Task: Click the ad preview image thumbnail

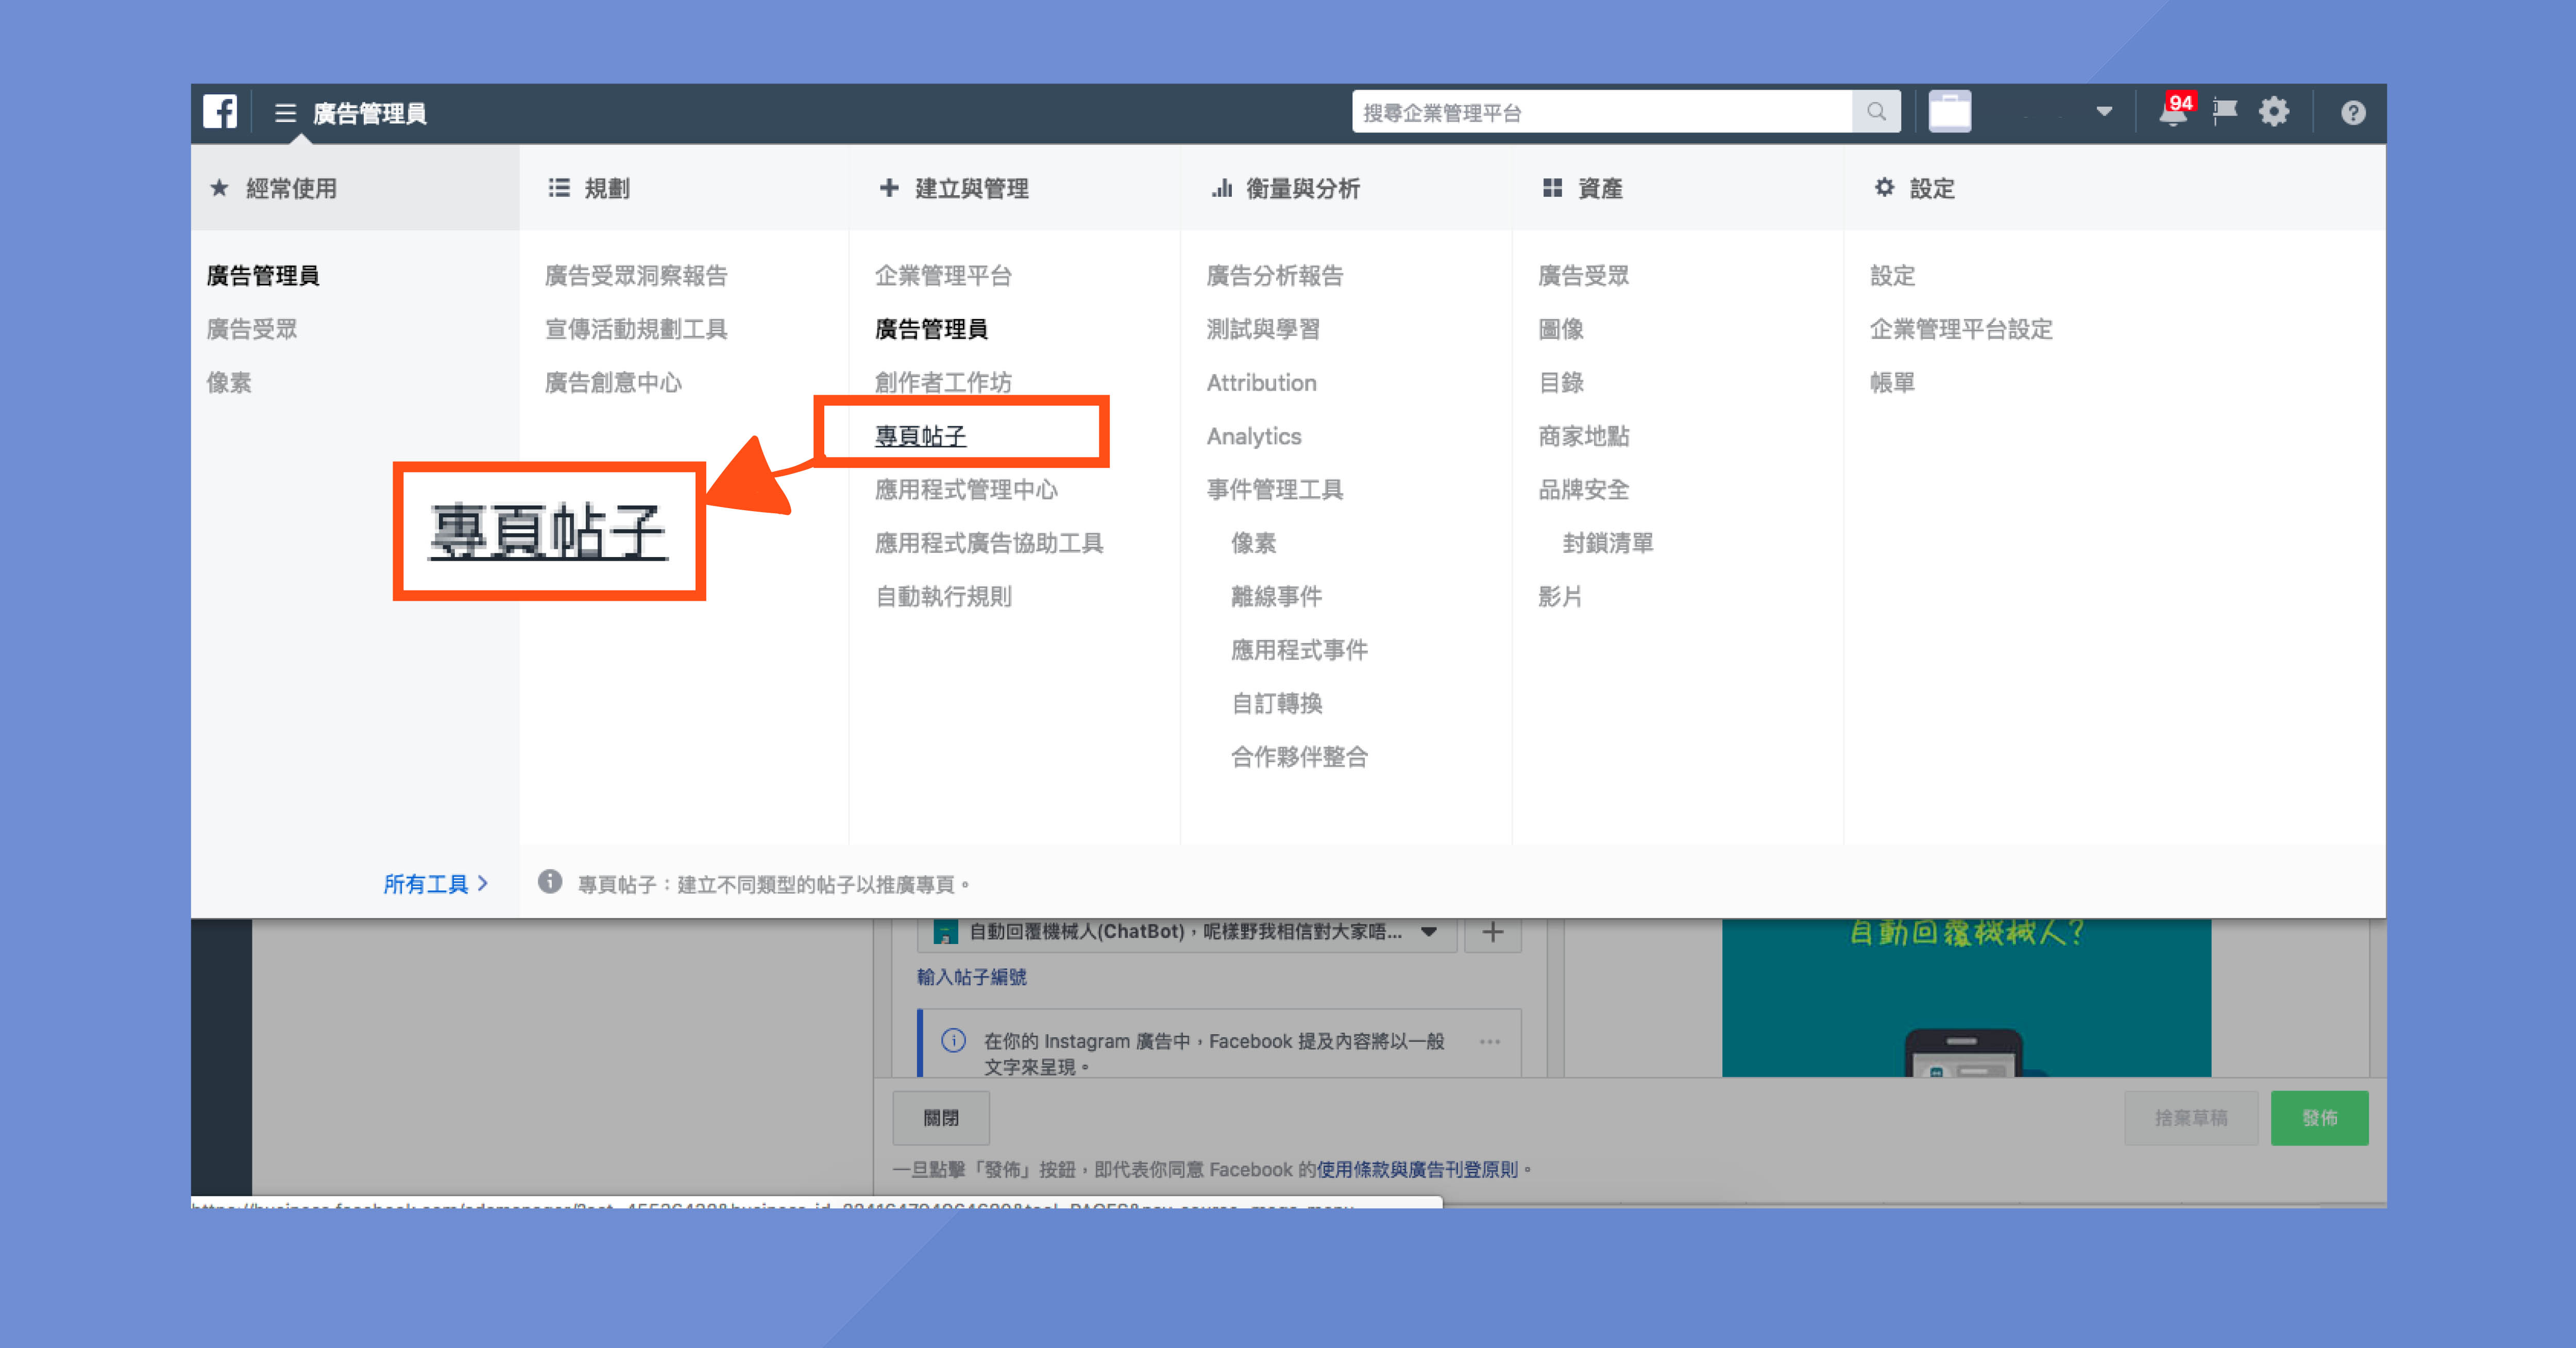Action: [x=1966, y=997]
